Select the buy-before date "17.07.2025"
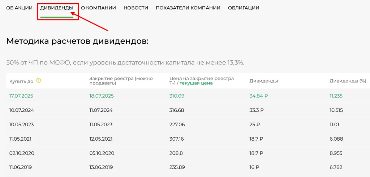Screen dimensions: 370x177 click(21, 96)
